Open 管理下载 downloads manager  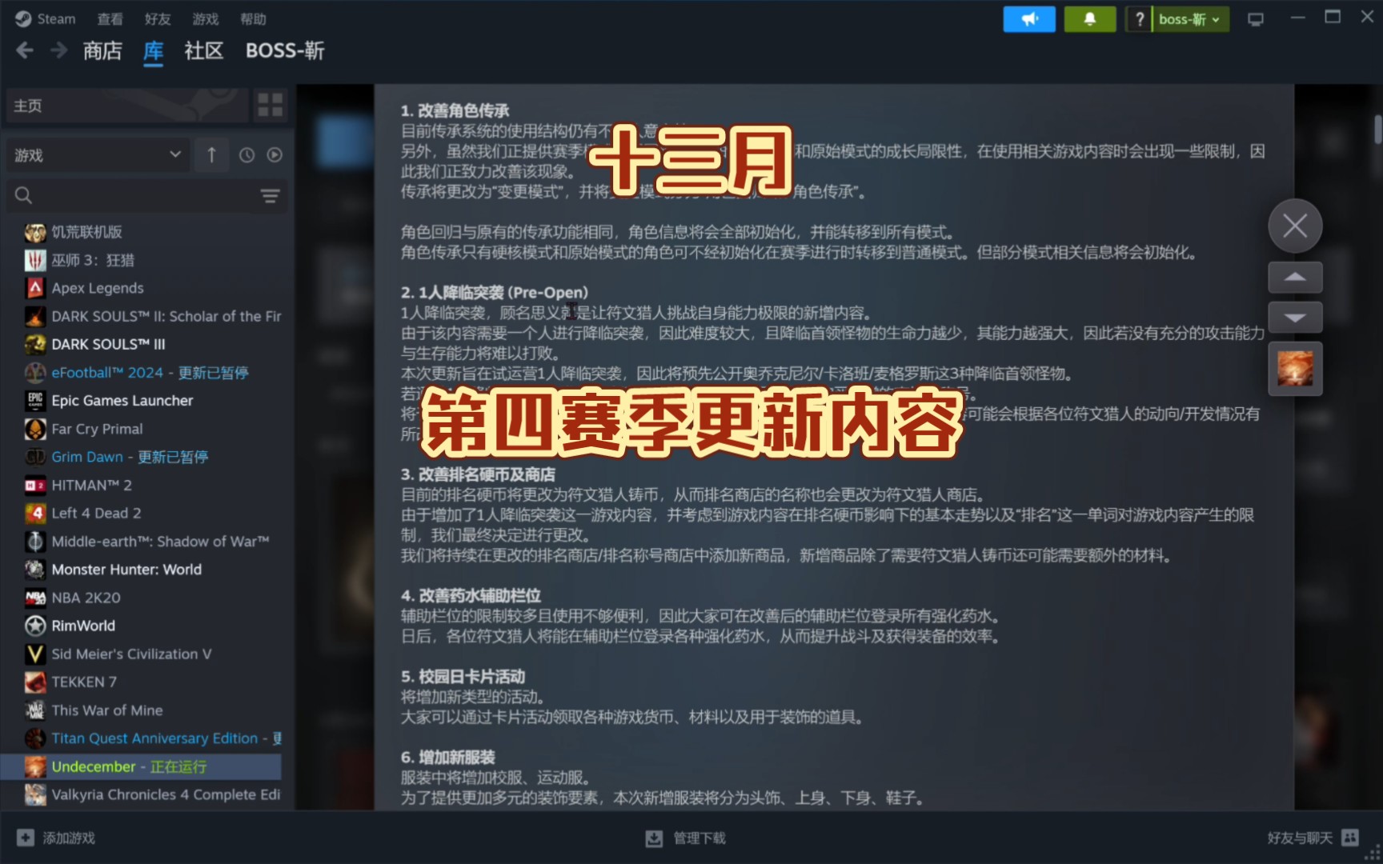(x=686, y=838)
